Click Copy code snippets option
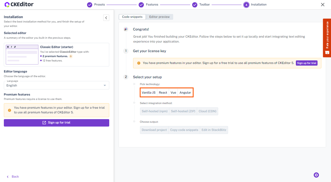The width and height of the screenshot is (331, 182). click(x=184, y=130)
